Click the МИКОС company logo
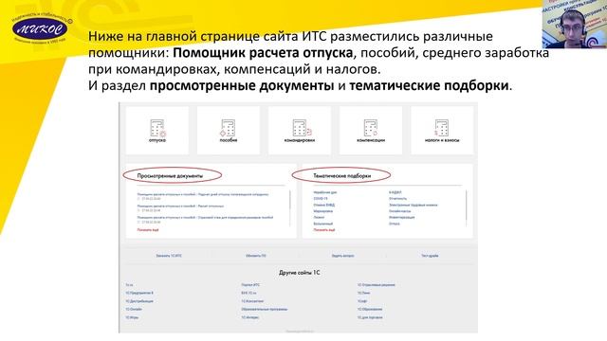 (x=40, y=29)
